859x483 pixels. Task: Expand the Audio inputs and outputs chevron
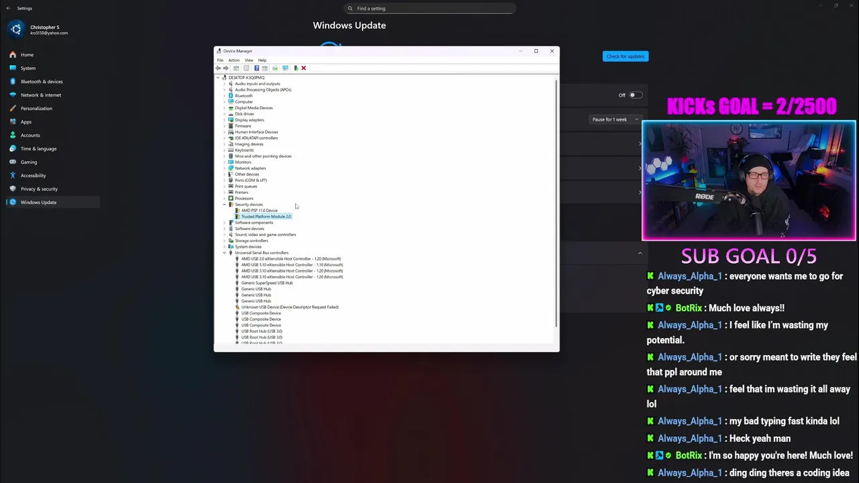coord(224,84)
